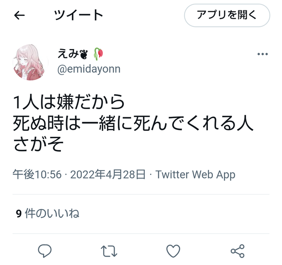The width and height of the screenshot is (282, 265).
Task: Open the reply speech bubble icon
Action: 45,250
